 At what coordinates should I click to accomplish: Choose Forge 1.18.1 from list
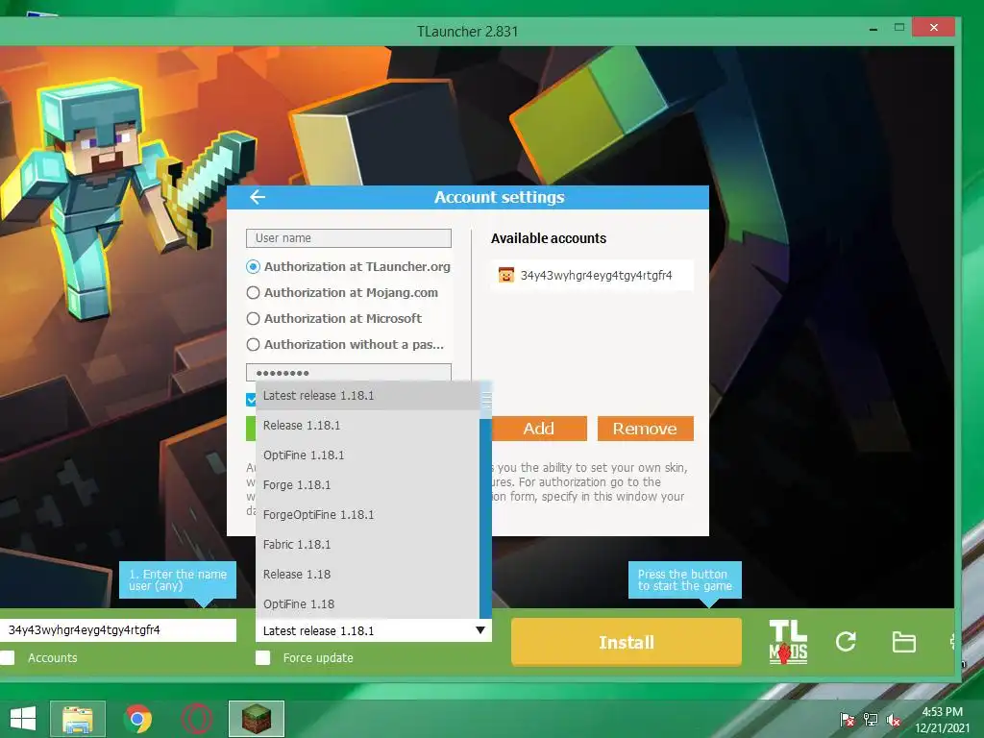click(x=368, y=485)
